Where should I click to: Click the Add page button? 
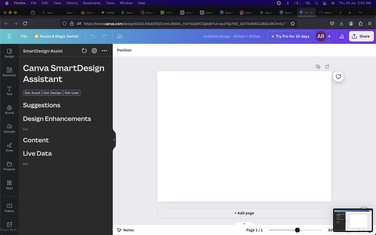pyautogui.click(x=244, y=213)
